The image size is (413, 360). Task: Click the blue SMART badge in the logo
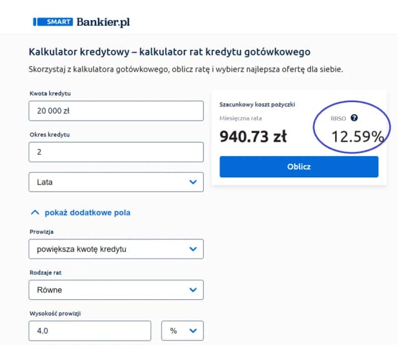click(x=53, y=21)
